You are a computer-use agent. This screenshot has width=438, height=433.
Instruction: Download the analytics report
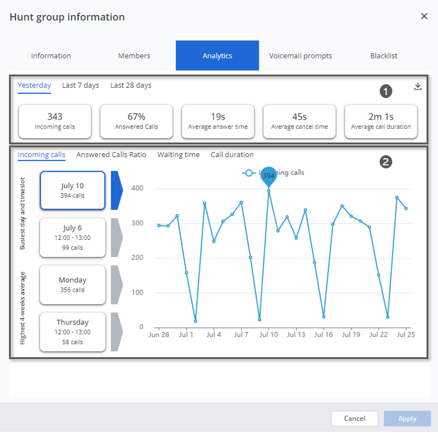(x=418, y=87)
